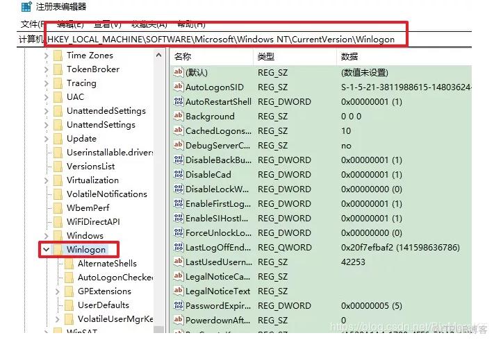Click data 0x00000005 (5)
Viewport: 494px width, 340px height.
click(372, 306)
